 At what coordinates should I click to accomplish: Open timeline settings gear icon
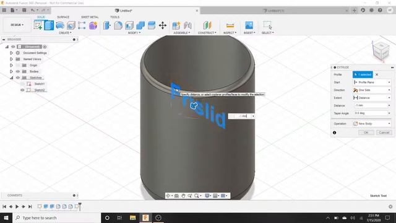[390, 206]
